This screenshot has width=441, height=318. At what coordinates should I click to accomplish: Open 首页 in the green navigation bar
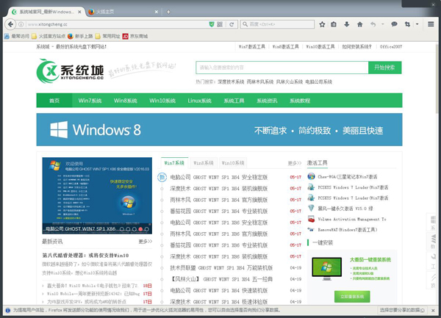point(54,101)
